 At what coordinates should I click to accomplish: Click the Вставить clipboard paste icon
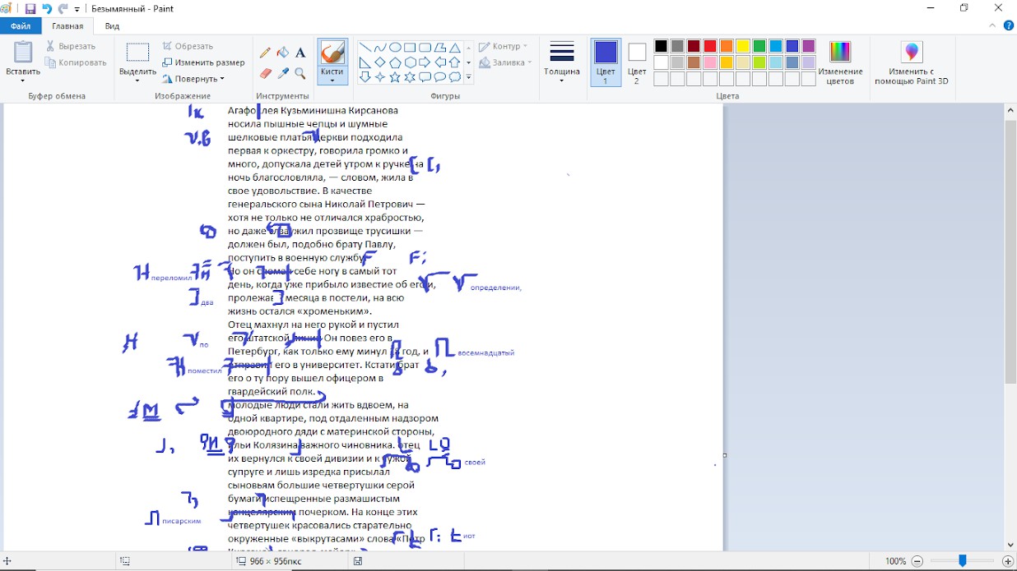(23, 53)
